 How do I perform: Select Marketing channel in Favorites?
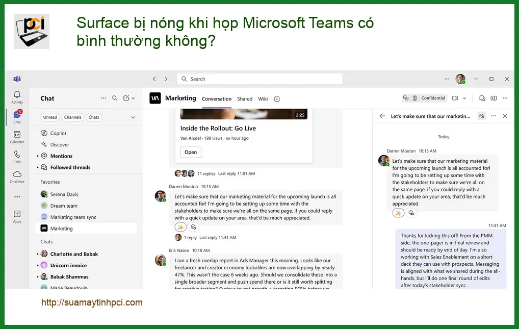pos(86,229)
